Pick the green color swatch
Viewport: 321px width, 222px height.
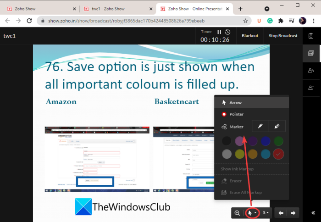278,141
